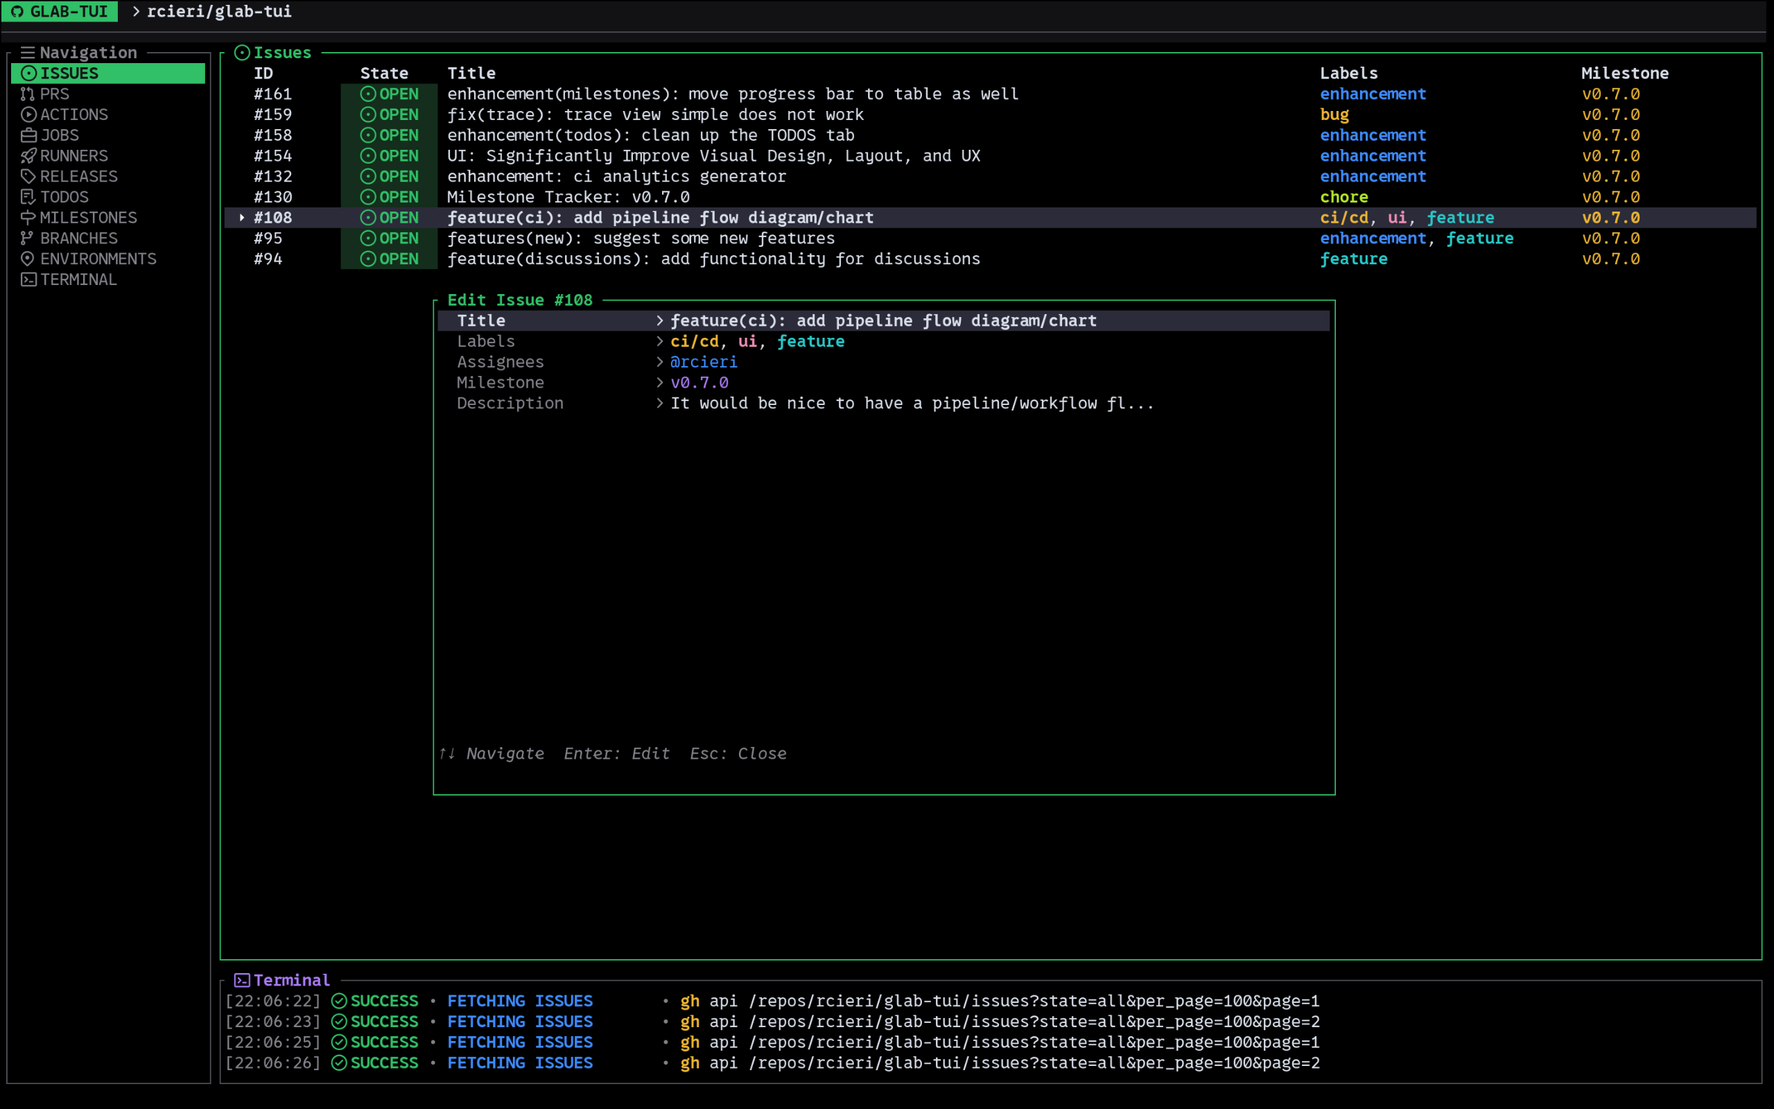Click the hamburger icon beside Navigation

pos(28,53)
